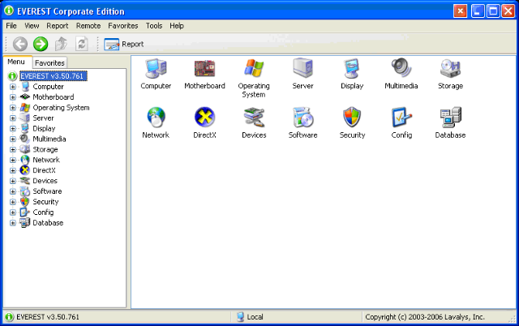Expand the Display node in the tree
Screen dimensions: 519x326
pos(13,129)
